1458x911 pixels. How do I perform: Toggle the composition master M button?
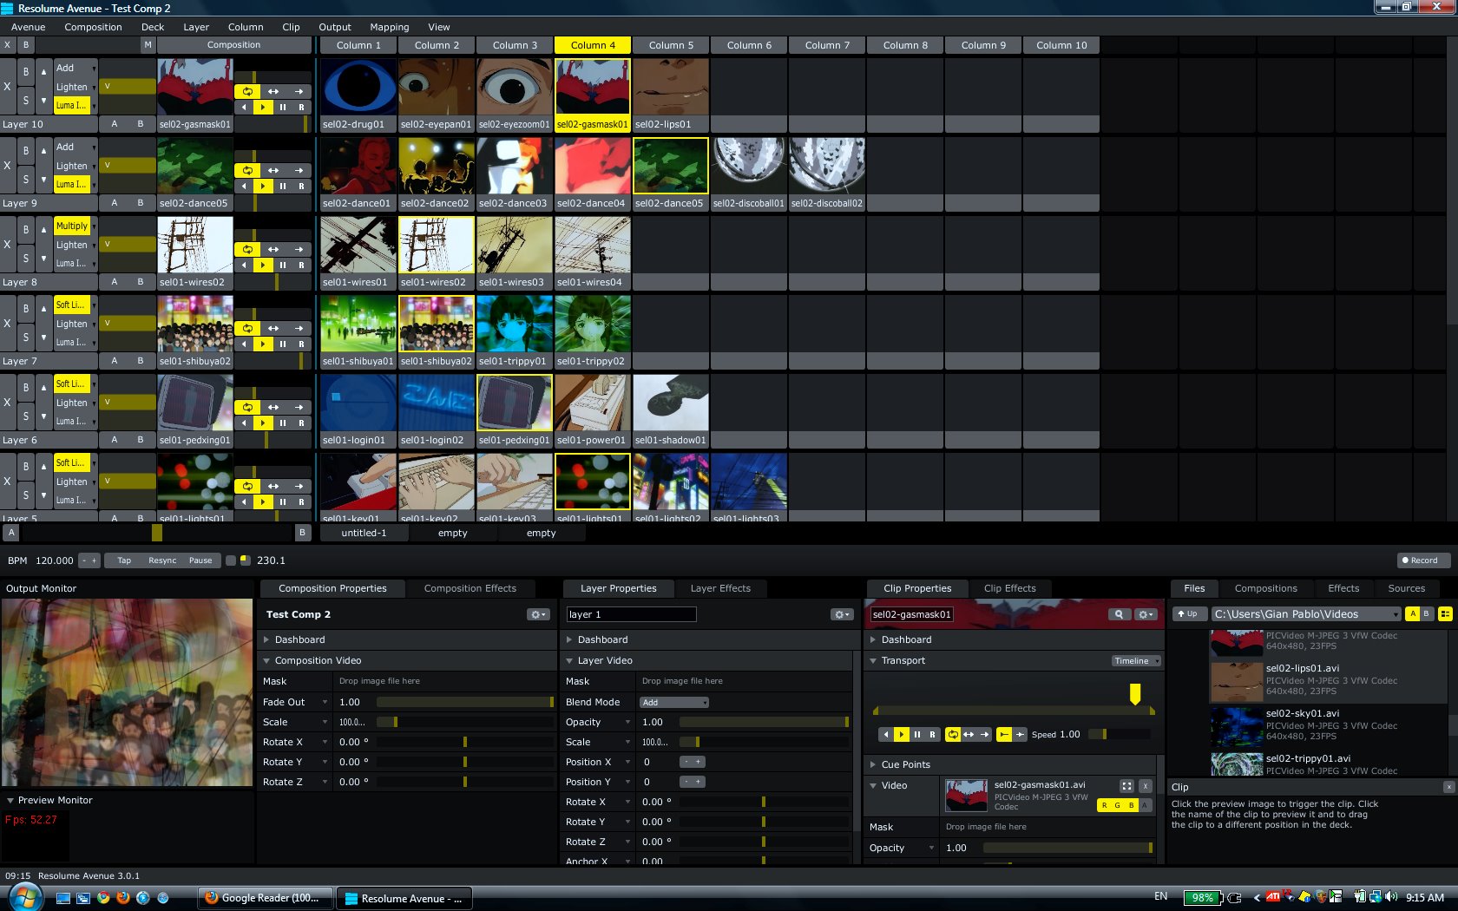148,45
